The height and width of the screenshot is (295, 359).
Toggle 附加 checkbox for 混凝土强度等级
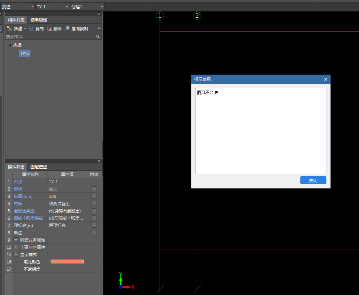coord(94,218)
